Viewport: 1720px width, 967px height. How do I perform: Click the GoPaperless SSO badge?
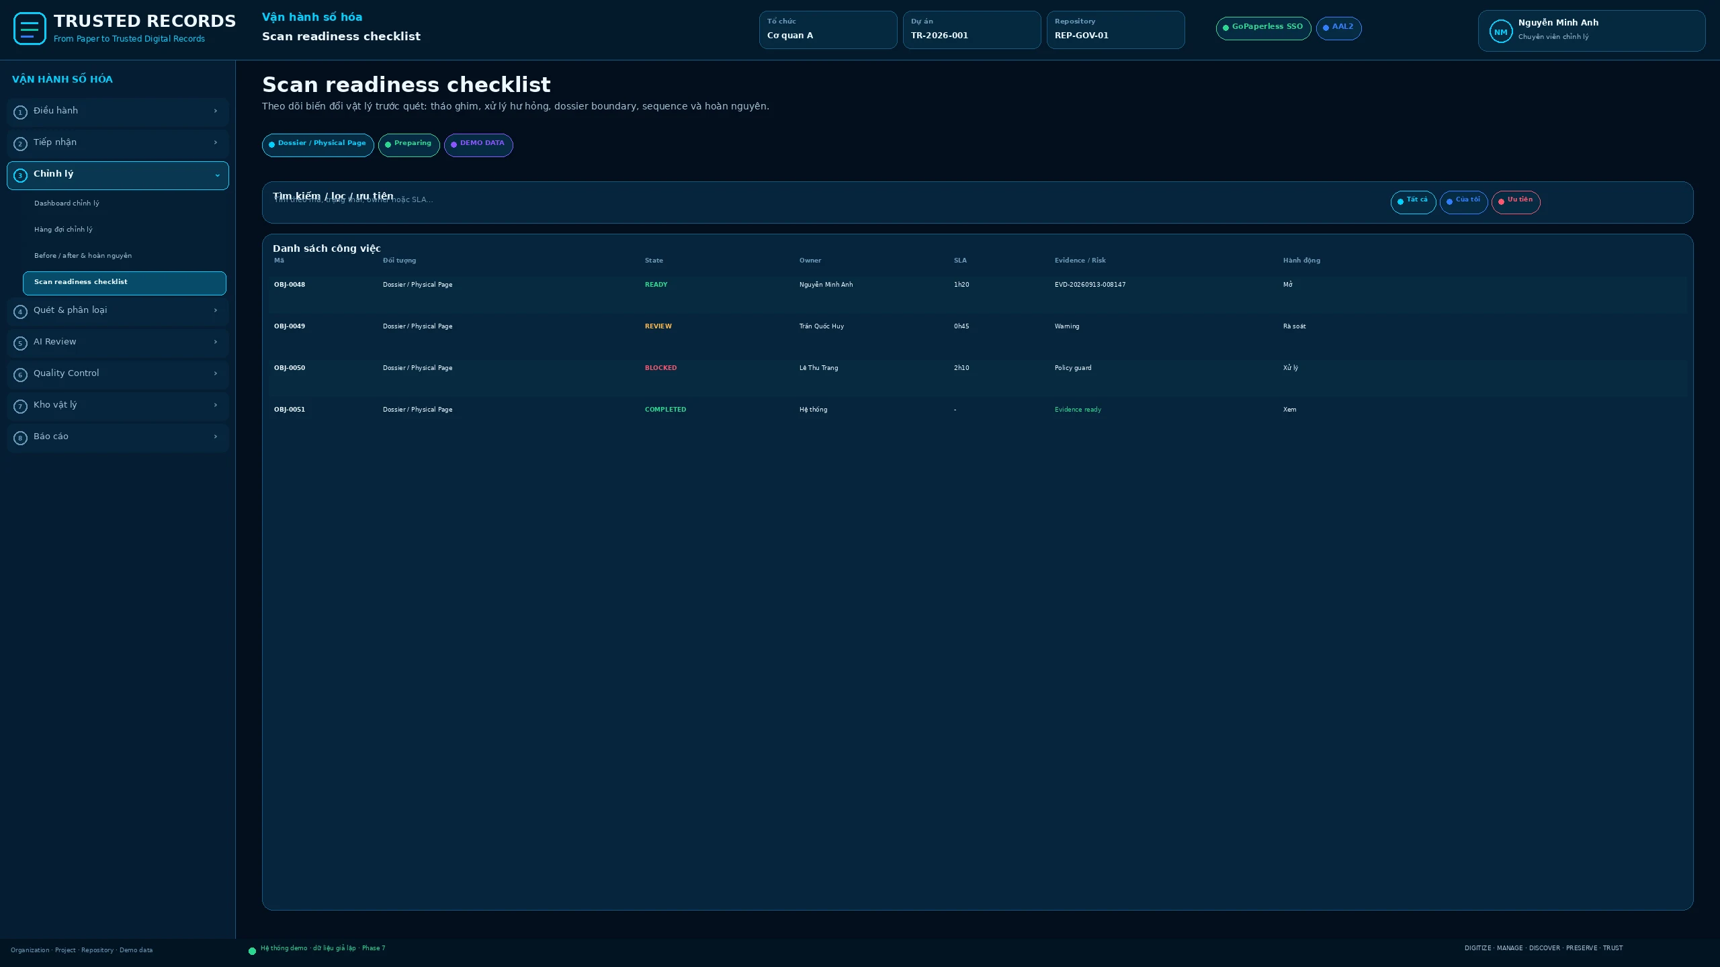click(x=1263, y=28)
